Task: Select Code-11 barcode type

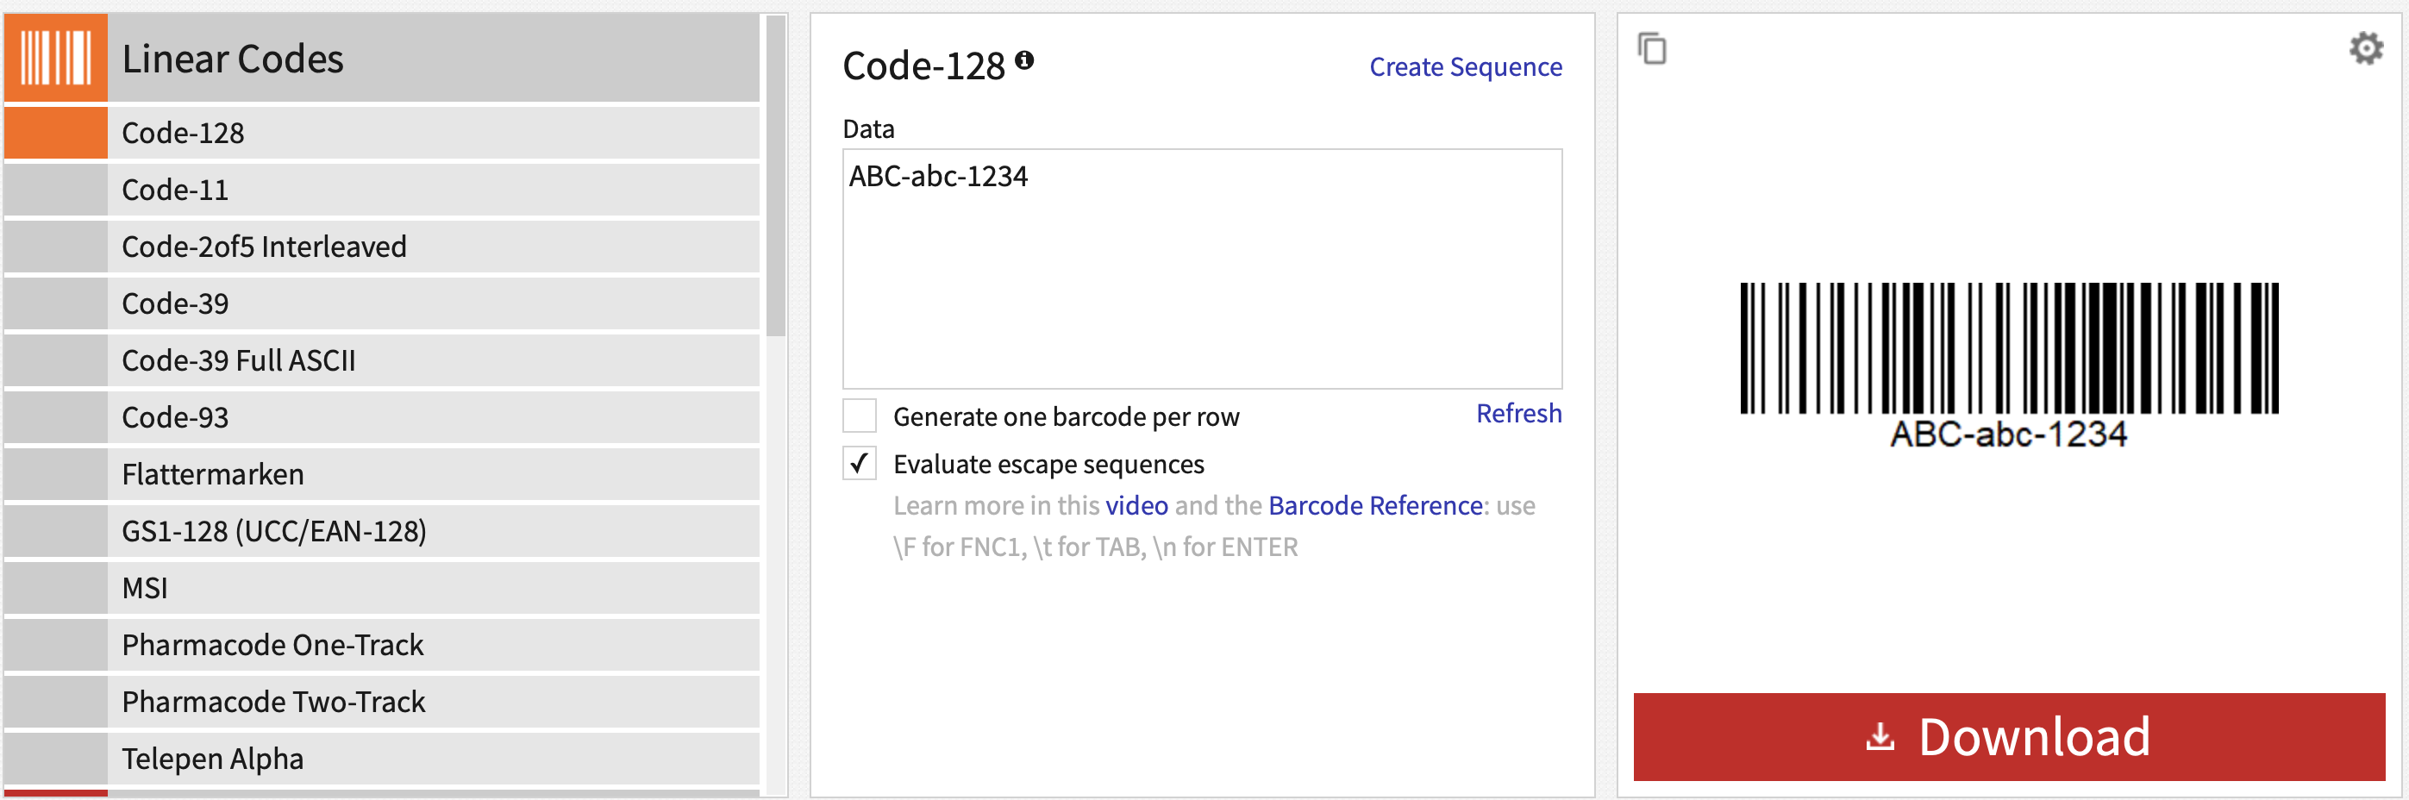Action: [x=382, y=190]
